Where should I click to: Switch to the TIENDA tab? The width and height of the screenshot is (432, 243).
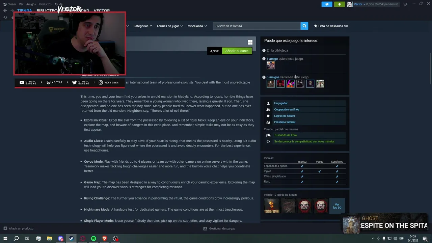tap(24, 10)
